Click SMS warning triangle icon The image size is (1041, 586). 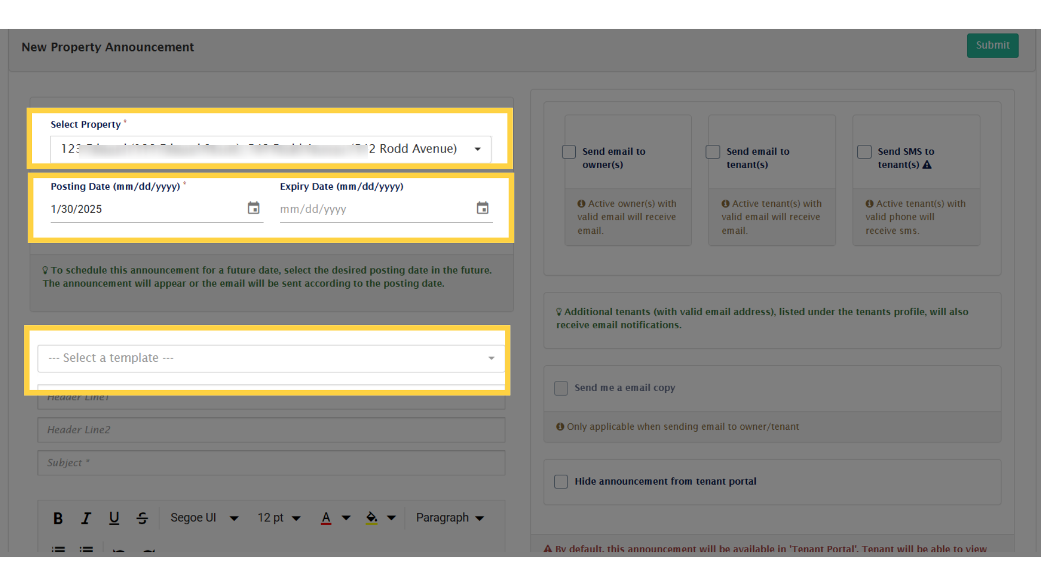click(x=927, y=165)
